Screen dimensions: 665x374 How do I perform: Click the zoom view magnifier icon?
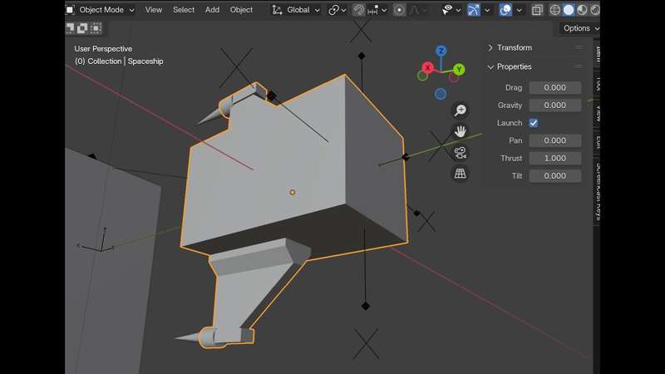(461, 111)
